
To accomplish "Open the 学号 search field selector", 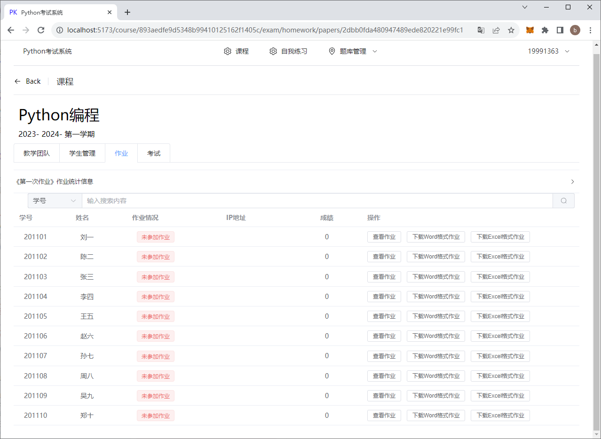I will [x=55, y=201].
